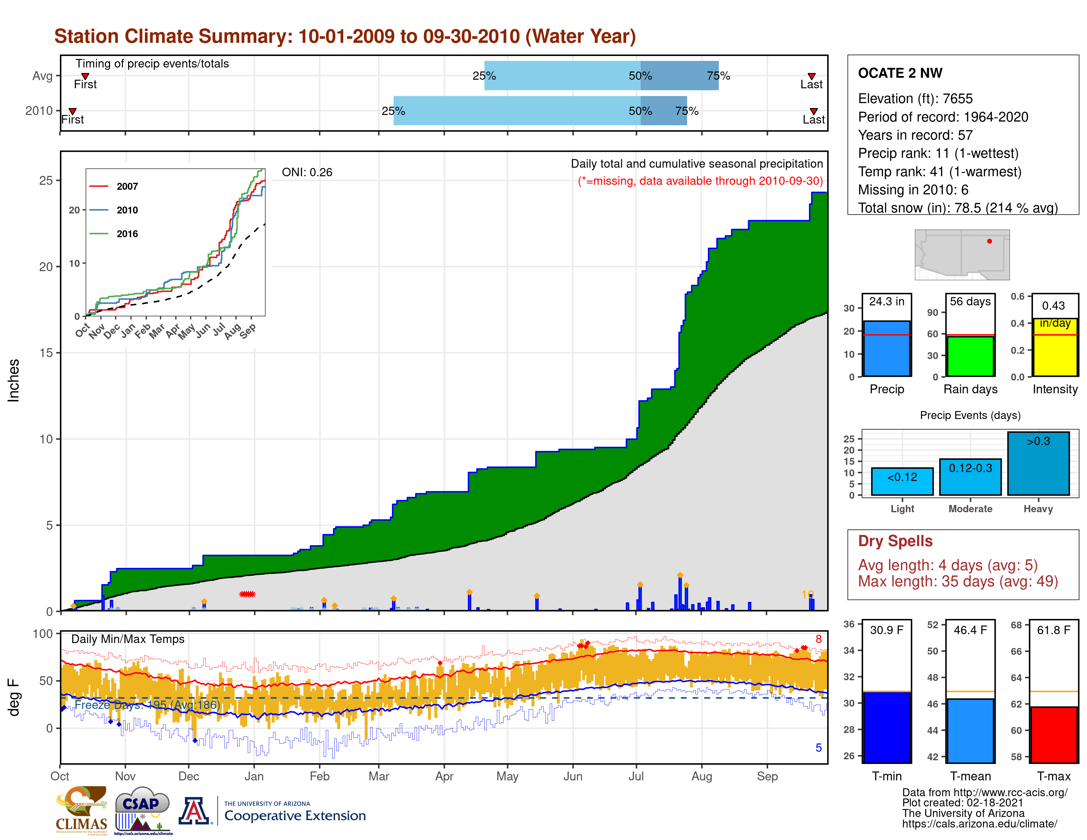Click the 56 days value label
Image resolution: width=1087 pixels, height=840 pixels.
(970, 301)
